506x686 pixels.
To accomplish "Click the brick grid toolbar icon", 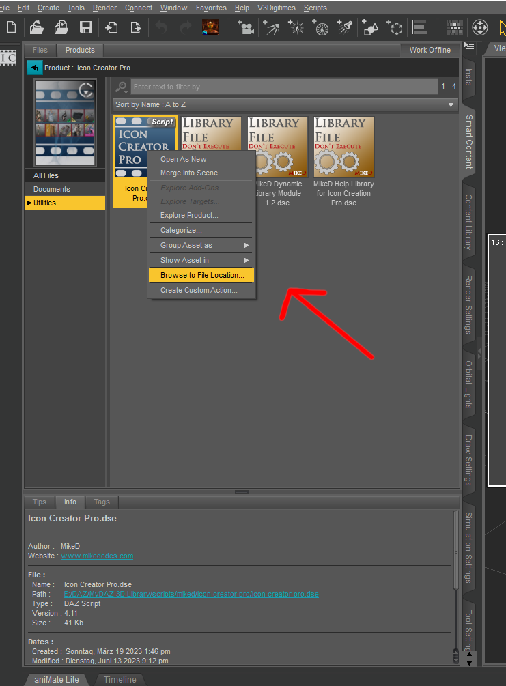I will [x=455, y=27].
